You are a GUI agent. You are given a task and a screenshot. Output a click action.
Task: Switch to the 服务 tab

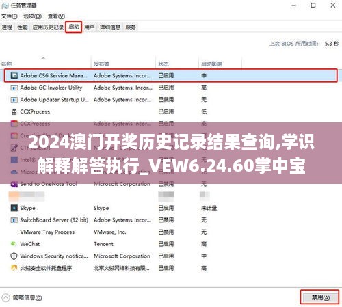pos(131,27)
